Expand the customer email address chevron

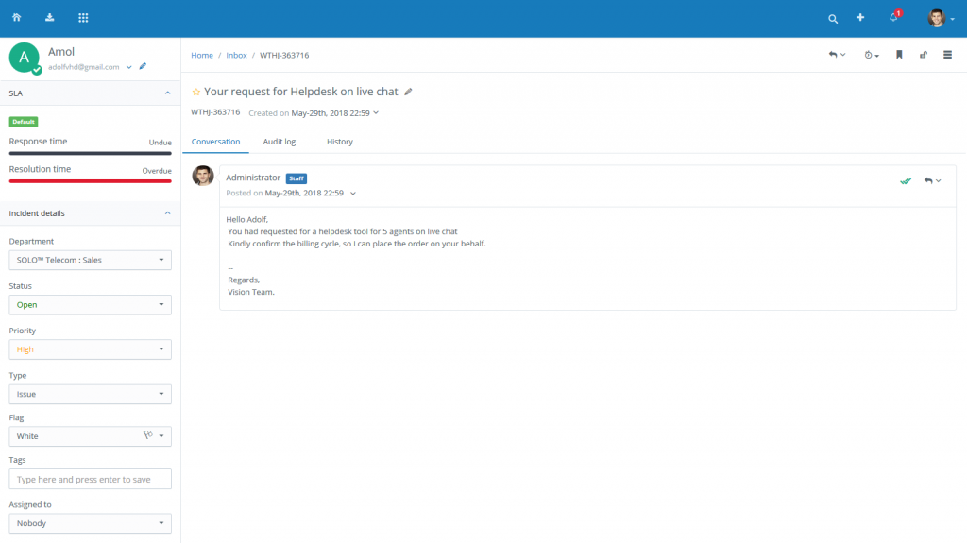pyautogui.click(x=128, y=67)
